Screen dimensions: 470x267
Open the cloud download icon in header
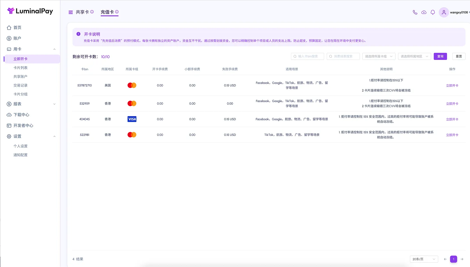click(424, 12)
